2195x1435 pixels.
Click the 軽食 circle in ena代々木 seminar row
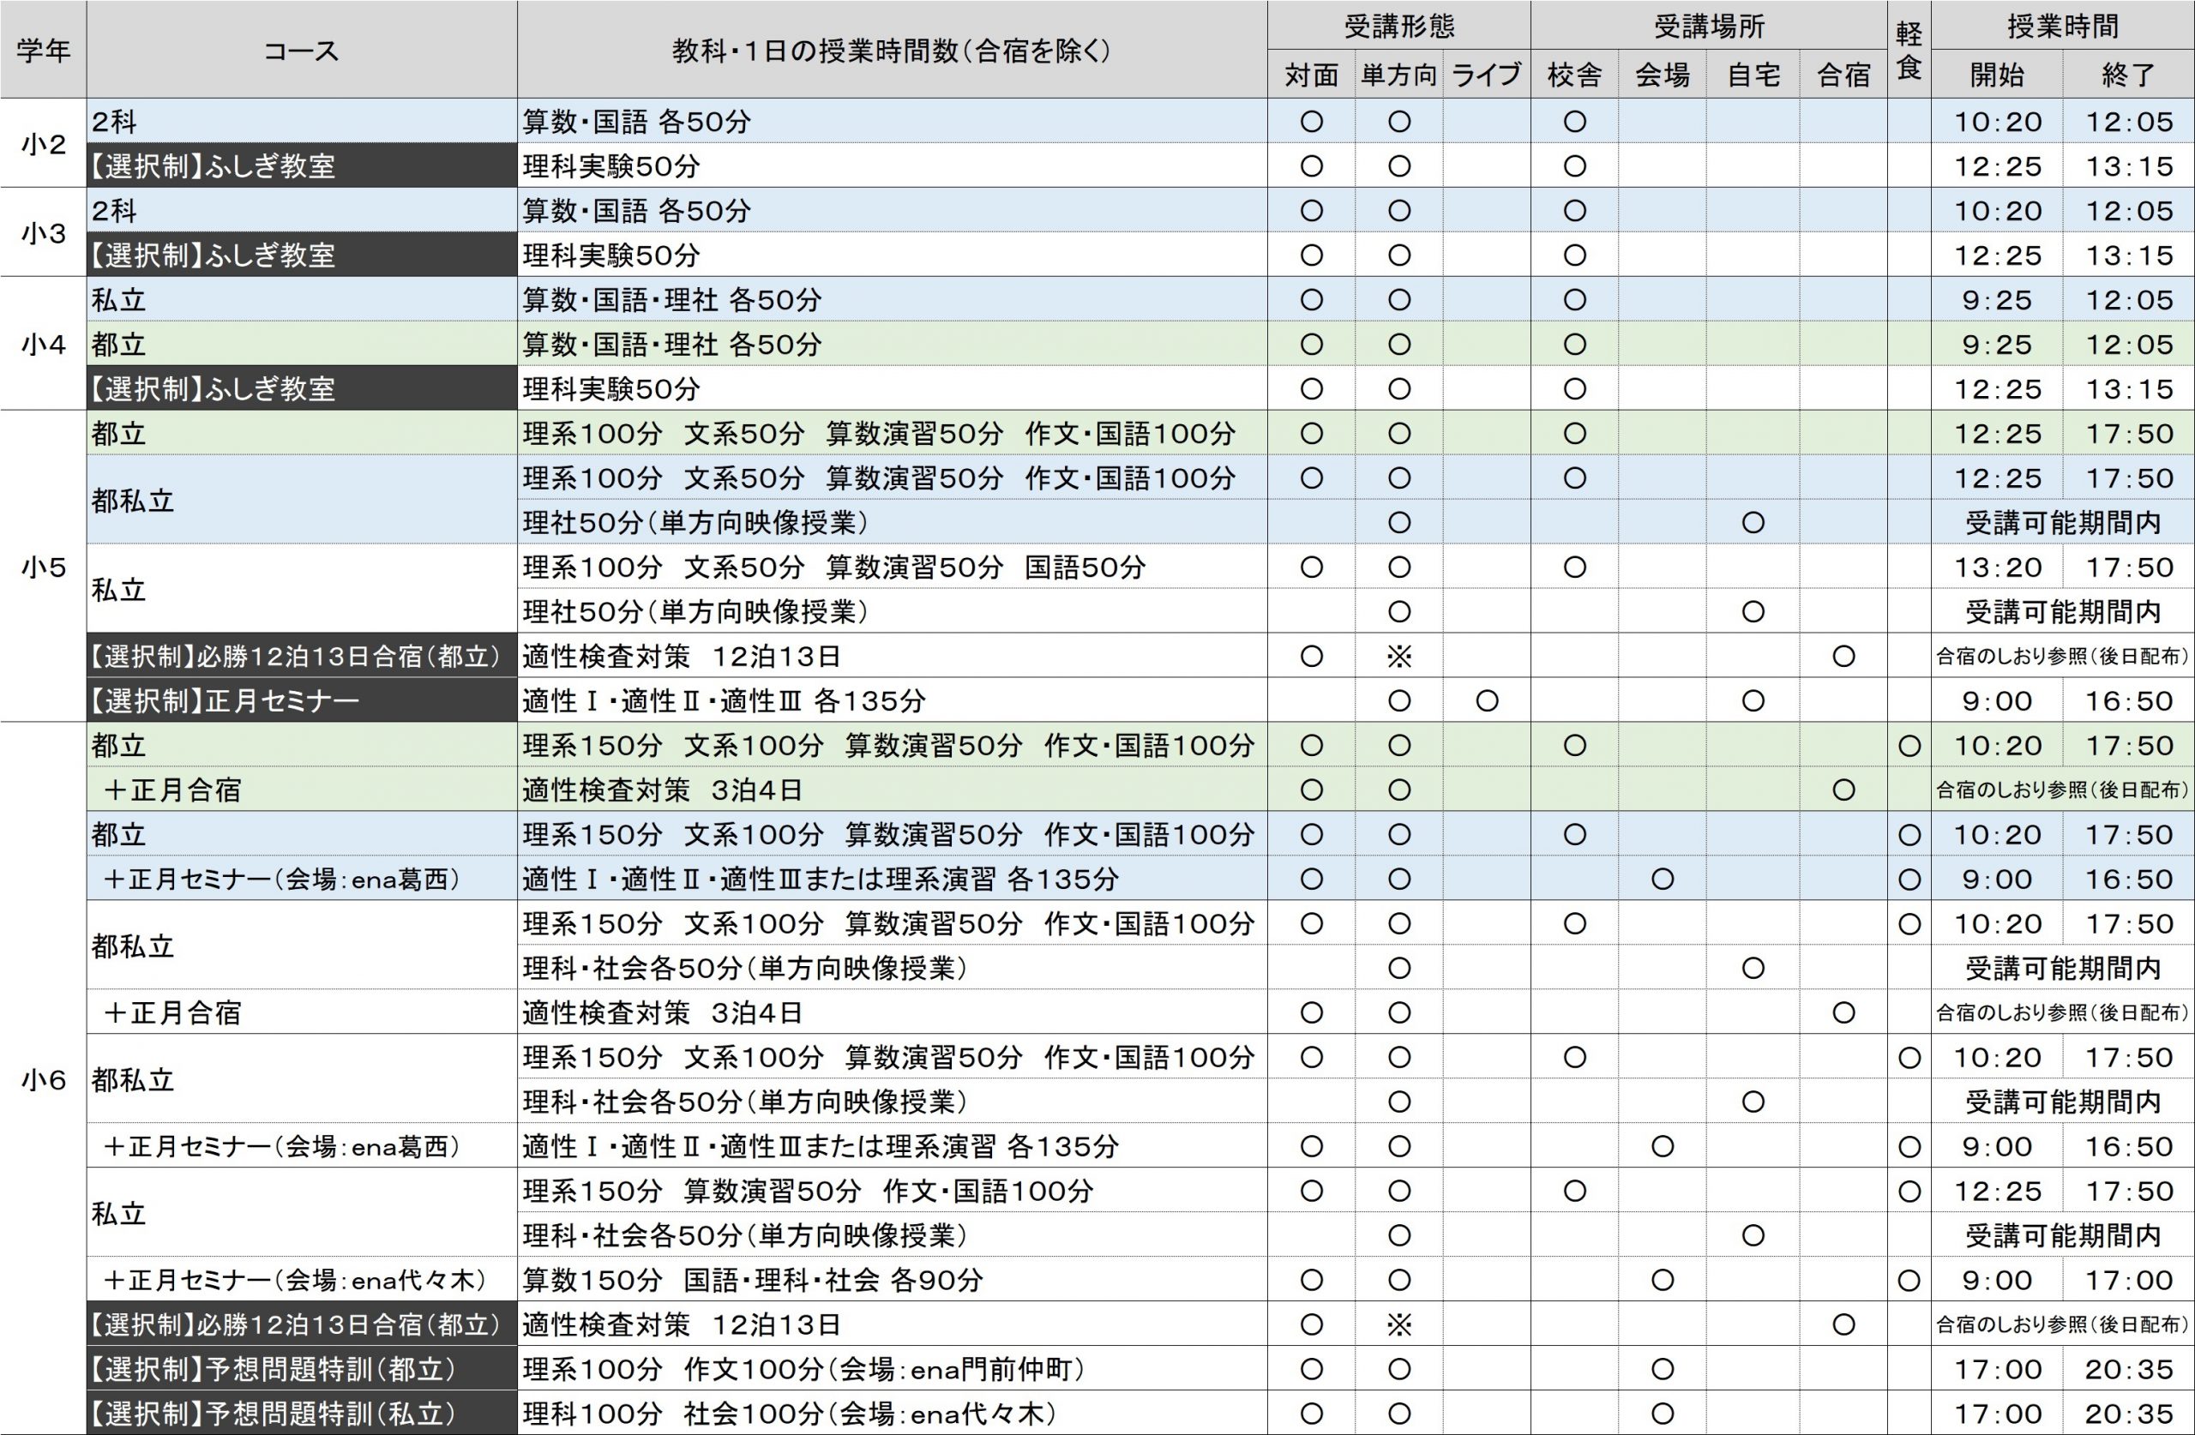click(x=1909, y=1280)
